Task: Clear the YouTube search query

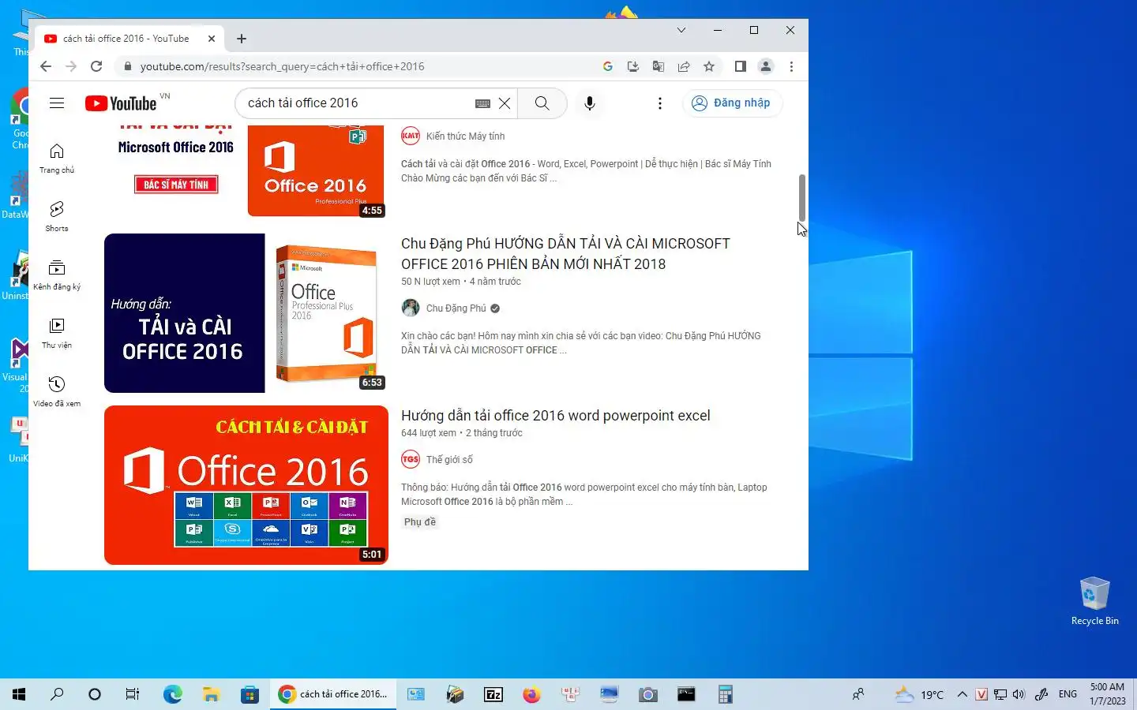Action: pos(505,103)
